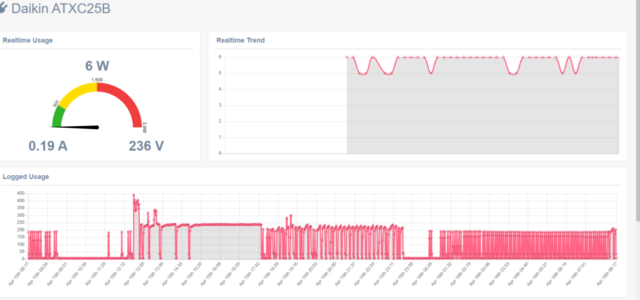Click the 1,500 tick label on gauge
The height and width of the screenshot is (300, 640).
point(97,80)
